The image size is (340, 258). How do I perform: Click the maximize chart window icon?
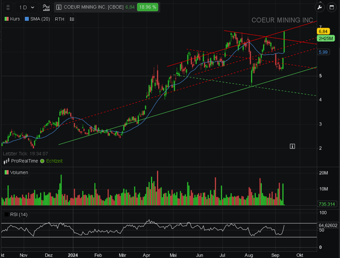[331, 7]
